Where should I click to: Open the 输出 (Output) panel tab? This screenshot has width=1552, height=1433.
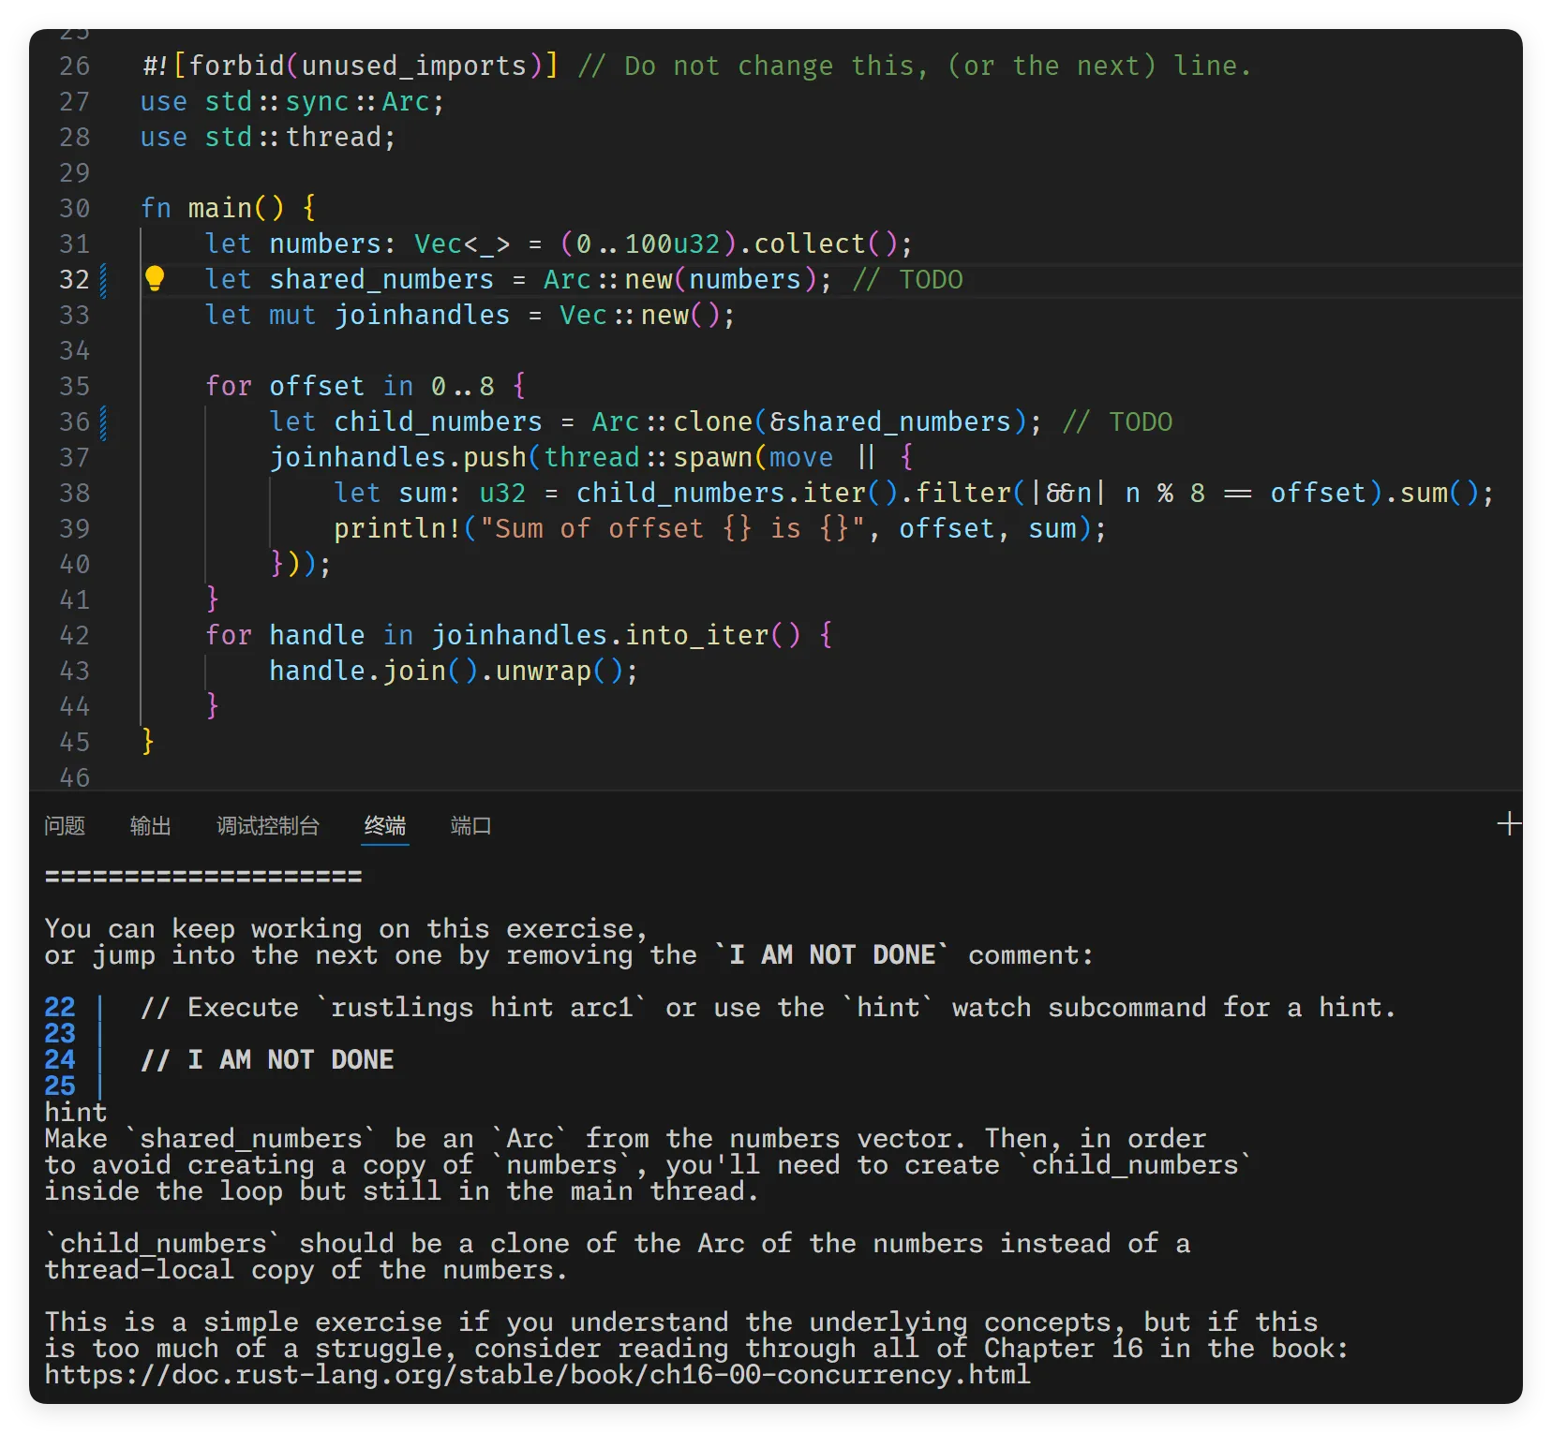tap(150, 826)
